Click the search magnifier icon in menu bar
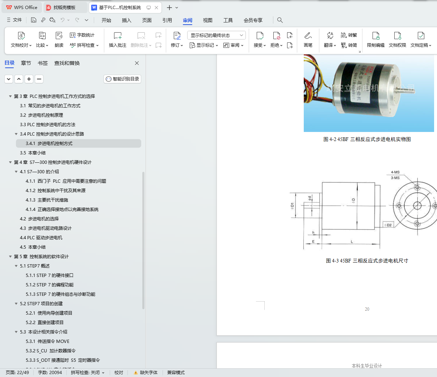The width and height of the screenshot is (437, 377). [280, 20]
